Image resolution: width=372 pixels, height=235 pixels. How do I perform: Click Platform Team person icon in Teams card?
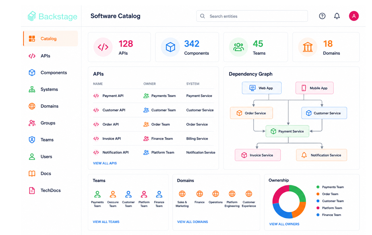tap(144, 194)
